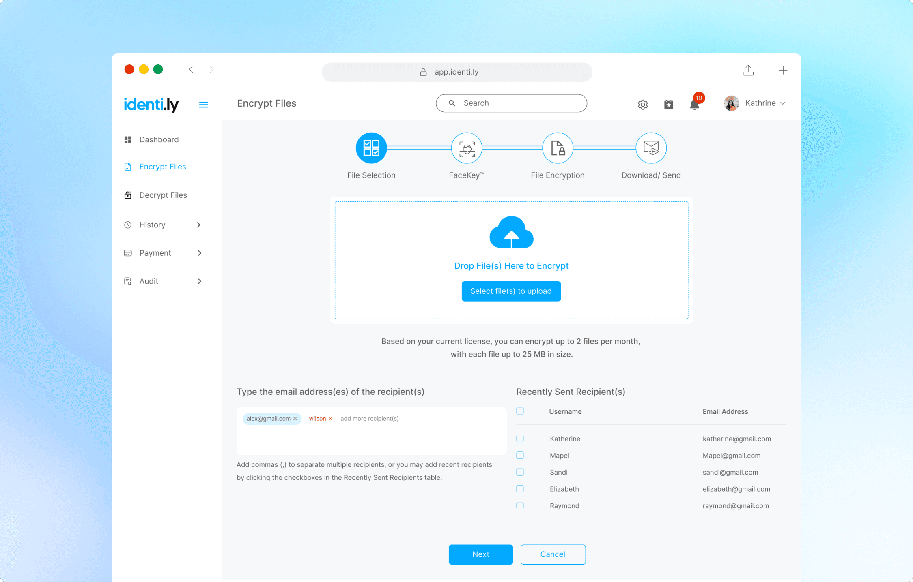Click the settings gear icon
The height and width of the screenshot is (582, 913).
(642, 105)
